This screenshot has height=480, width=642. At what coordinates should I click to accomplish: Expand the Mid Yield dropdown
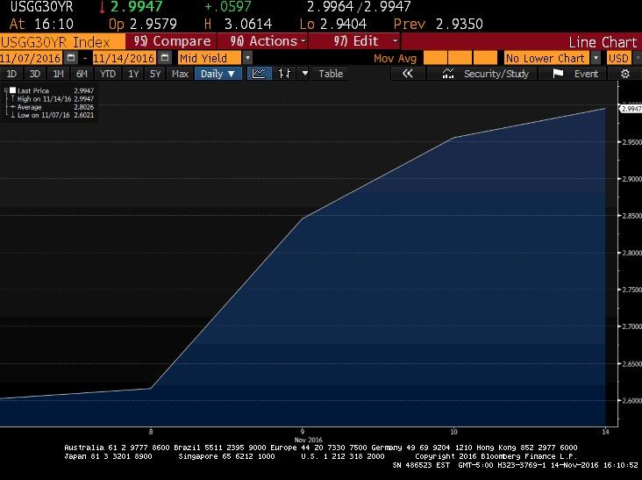[x=247, y=58]
